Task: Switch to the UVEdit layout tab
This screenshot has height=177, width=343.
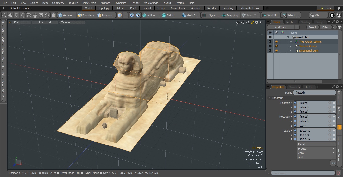Action: [120, 8]
